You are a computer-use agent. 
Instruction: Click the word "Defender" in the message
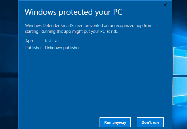click(x=51, y=26)
